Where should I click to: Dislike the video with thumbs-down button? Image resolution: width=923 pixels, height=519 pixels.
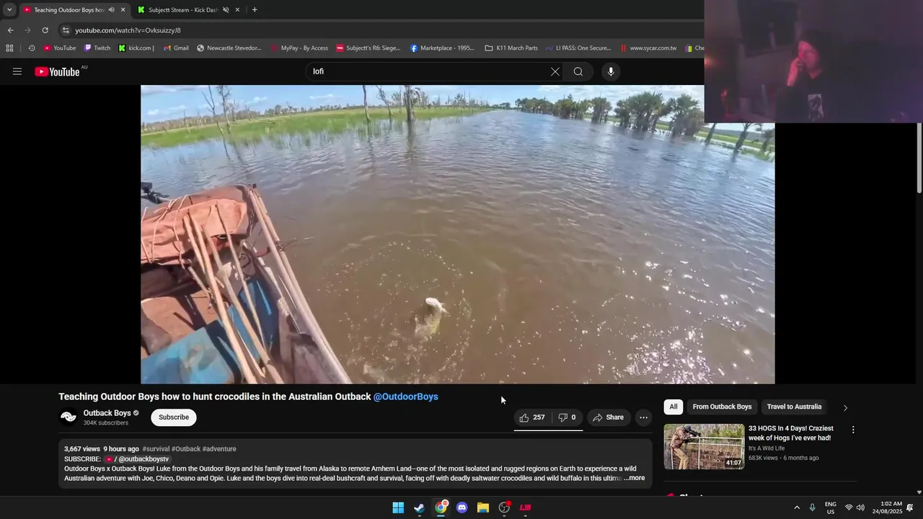point(567,417)
